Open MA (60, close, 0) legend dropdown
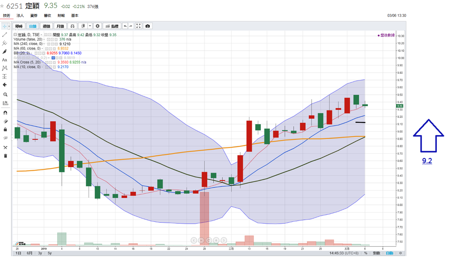 tap(43, 48)
